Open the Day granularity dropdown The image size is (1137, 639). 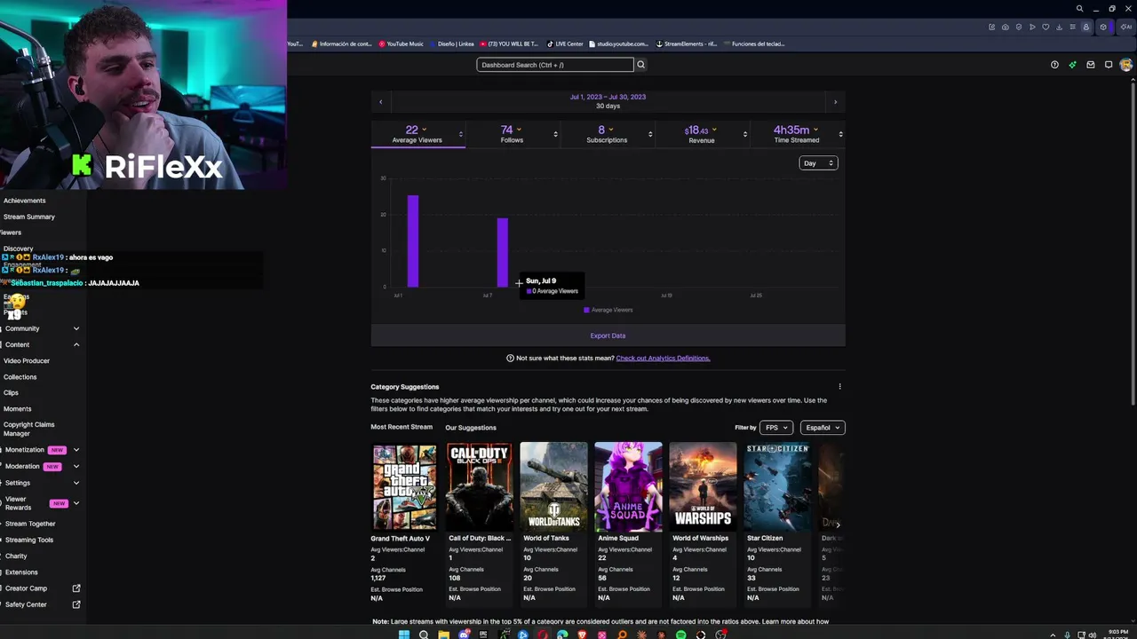(x=818, y=163)
